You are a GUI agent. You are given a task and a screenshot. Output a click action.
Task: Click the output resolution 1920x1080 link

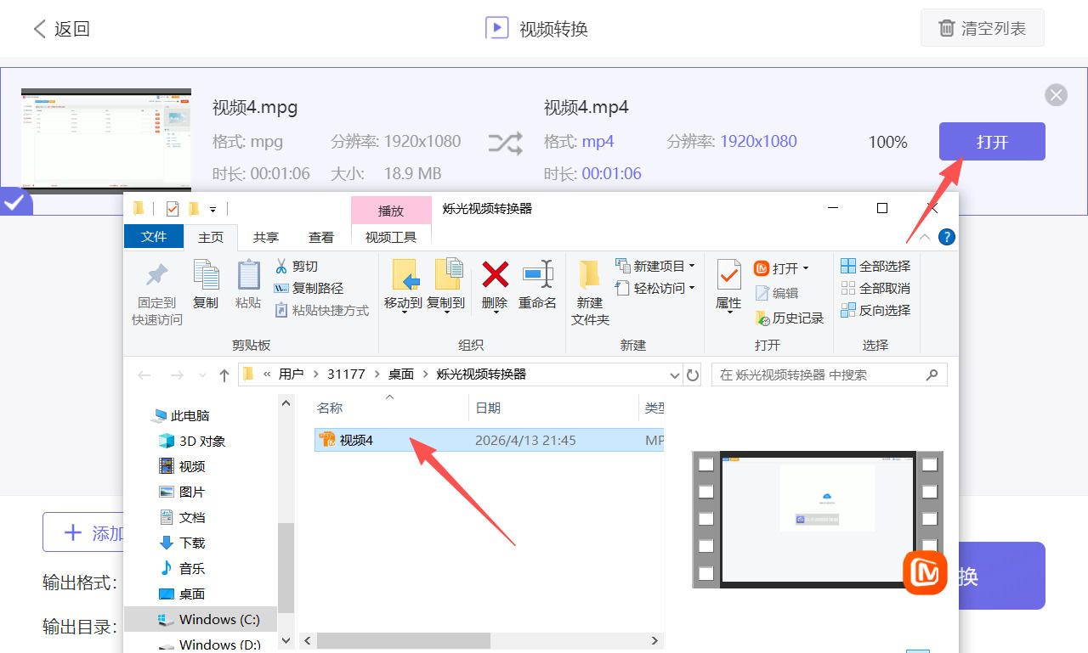tap(759, 141)
